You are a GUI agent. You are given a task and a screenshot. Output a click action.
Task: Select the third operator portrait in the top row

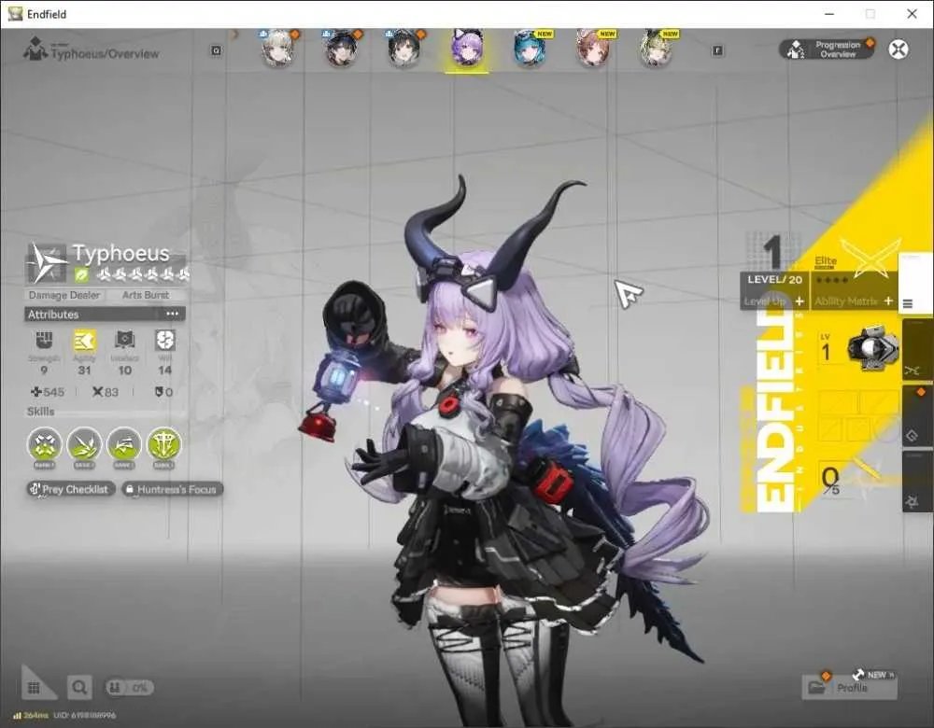[403, 49]
